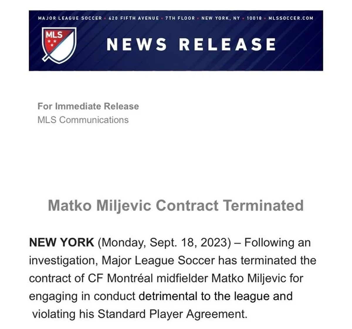Click the 7TH FLOOR header text
Image resolution: width=352 pixels, height=329 pixels.
(180, 18)
